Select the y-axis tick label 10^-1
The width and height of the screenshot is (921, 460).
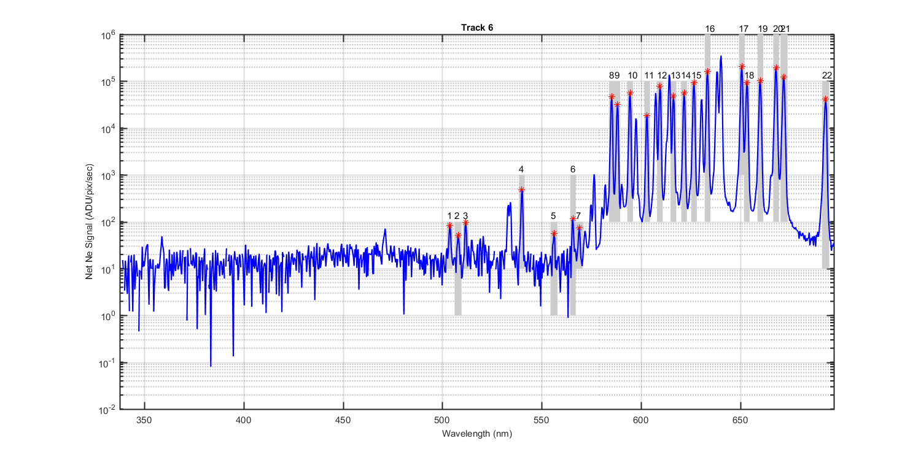107,363
